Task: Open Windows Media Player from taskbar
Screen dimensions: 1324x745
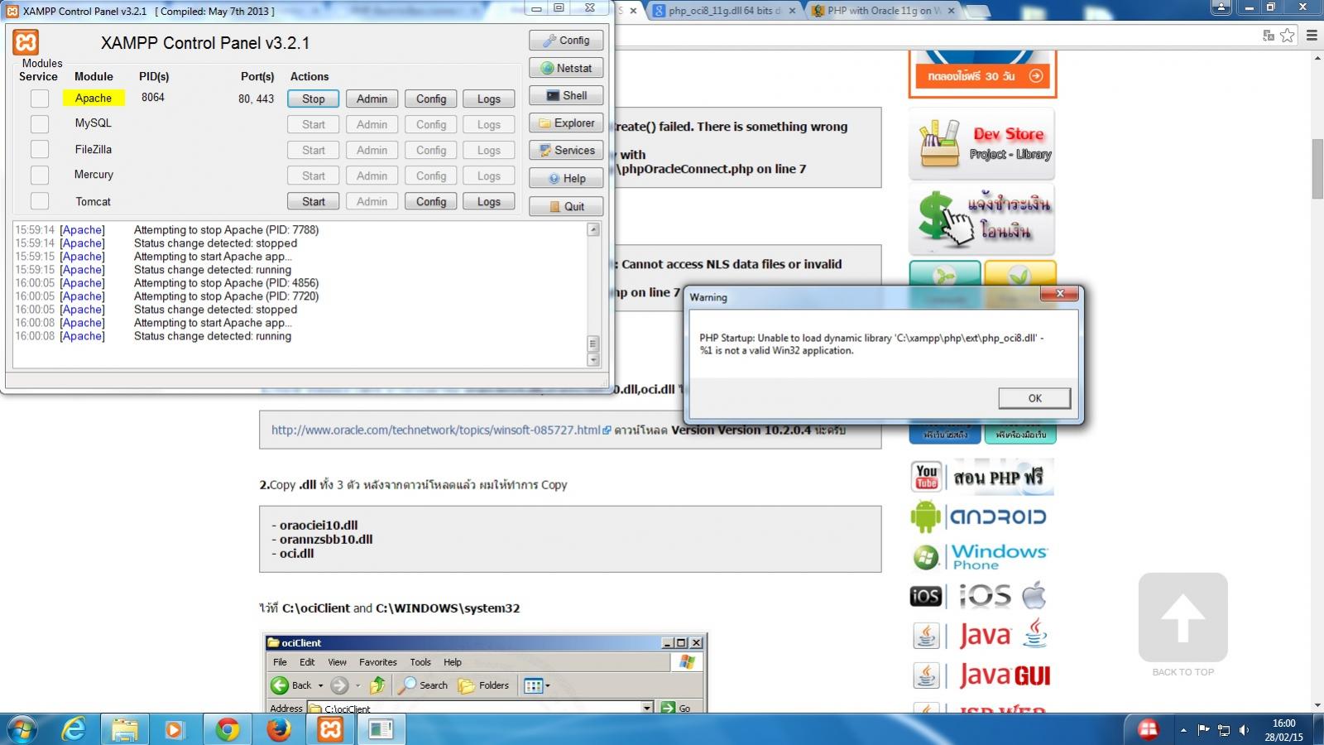Action: pos(175,729)
